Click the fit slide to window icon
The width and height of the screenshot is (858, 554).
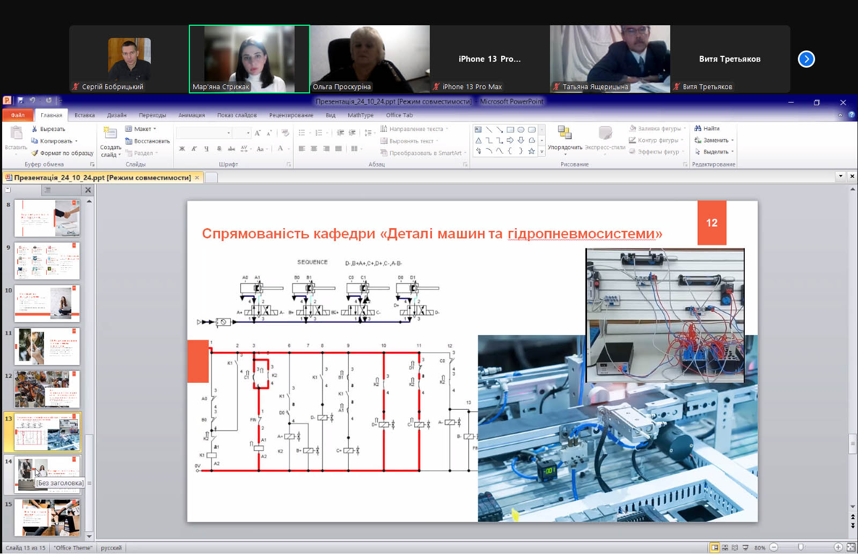click(x=850, y=548)
